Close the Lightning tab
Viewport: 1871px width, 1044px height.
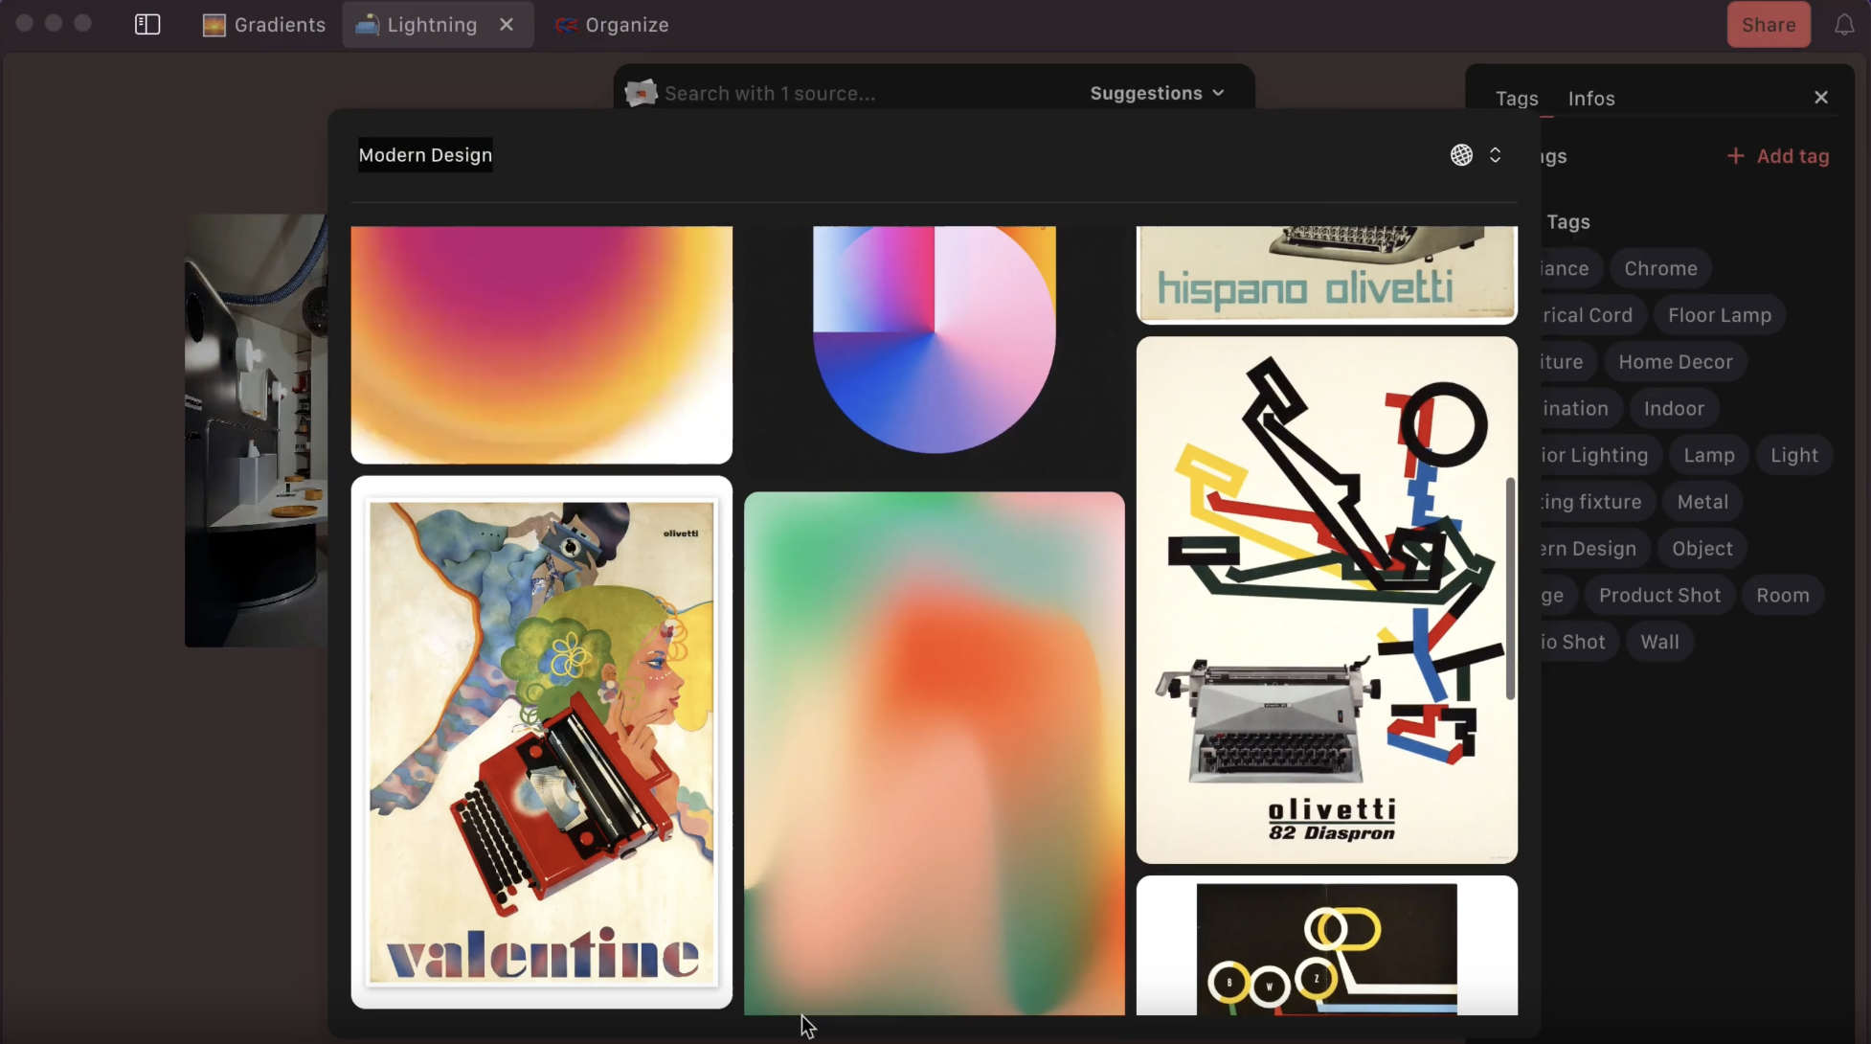(x=507, y=25)
